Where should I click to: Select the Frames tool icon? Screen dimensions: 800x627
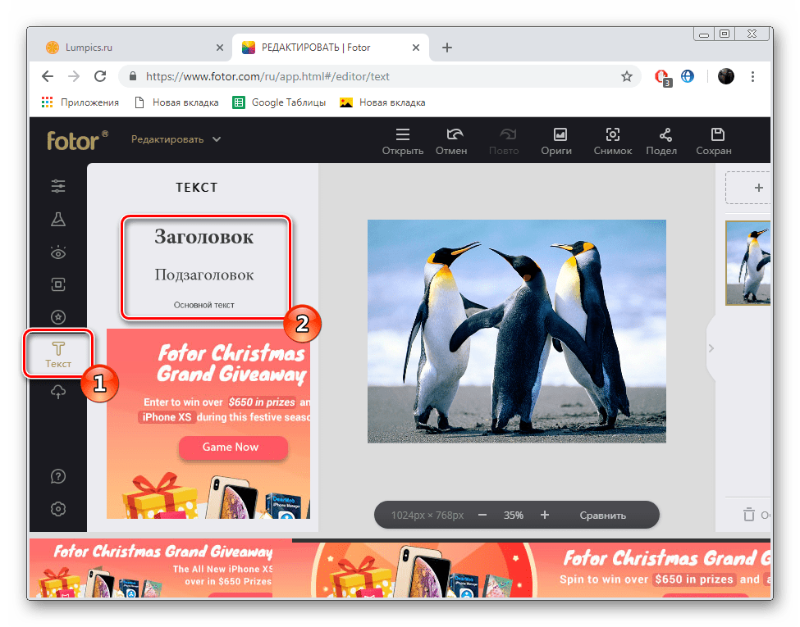[x=58, y=285]
